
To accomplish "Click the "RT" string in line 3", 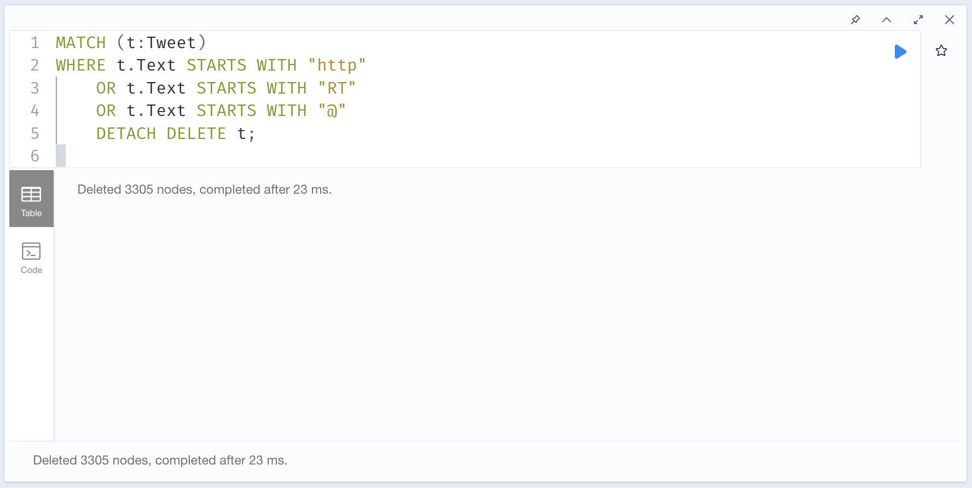I will [337, 88].
